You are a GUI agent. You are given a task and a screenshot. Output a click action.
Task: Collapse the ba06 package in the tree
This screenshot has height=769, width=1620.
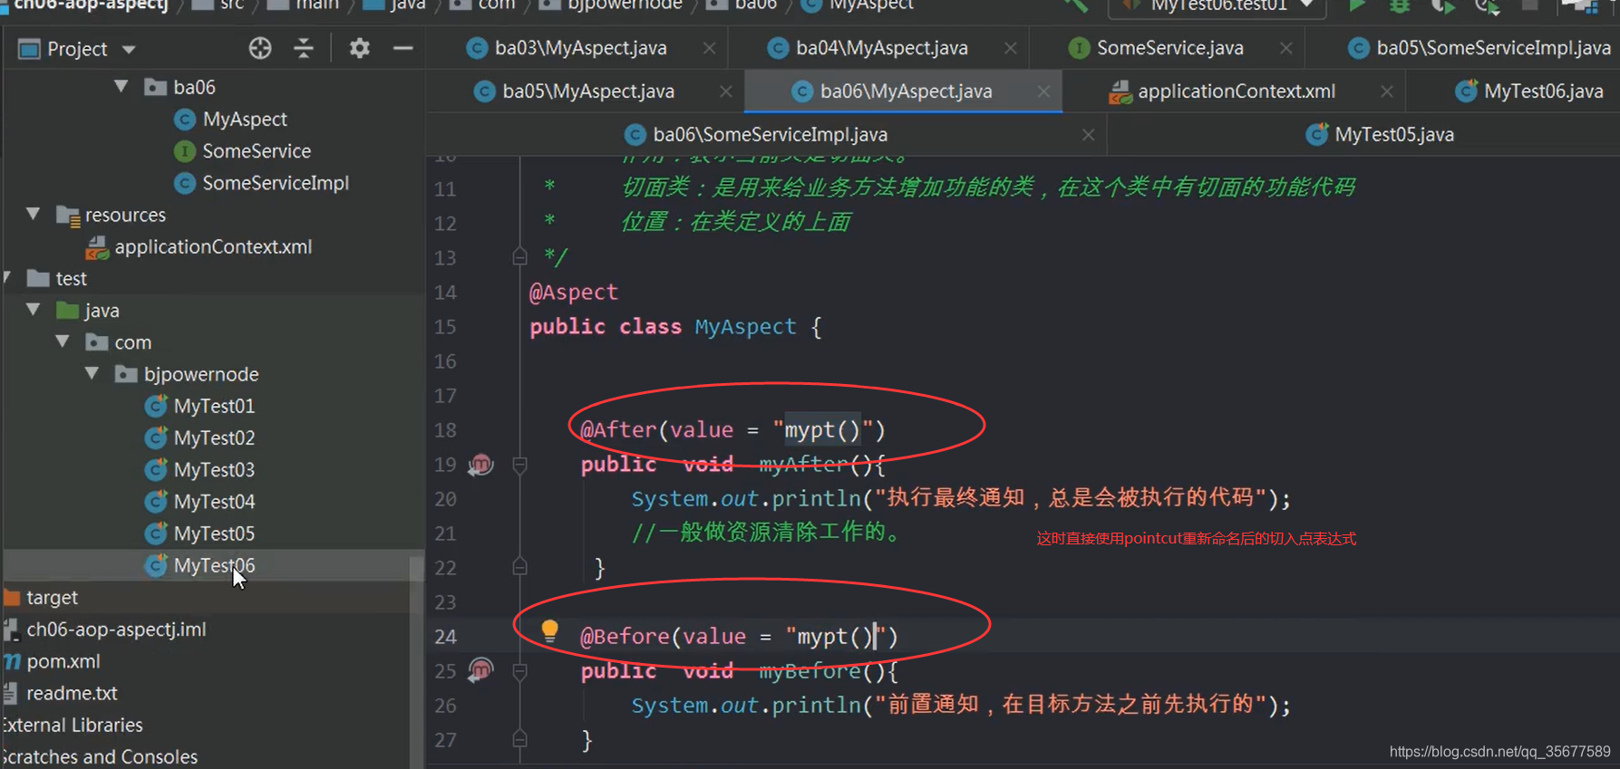coord(121,86)
